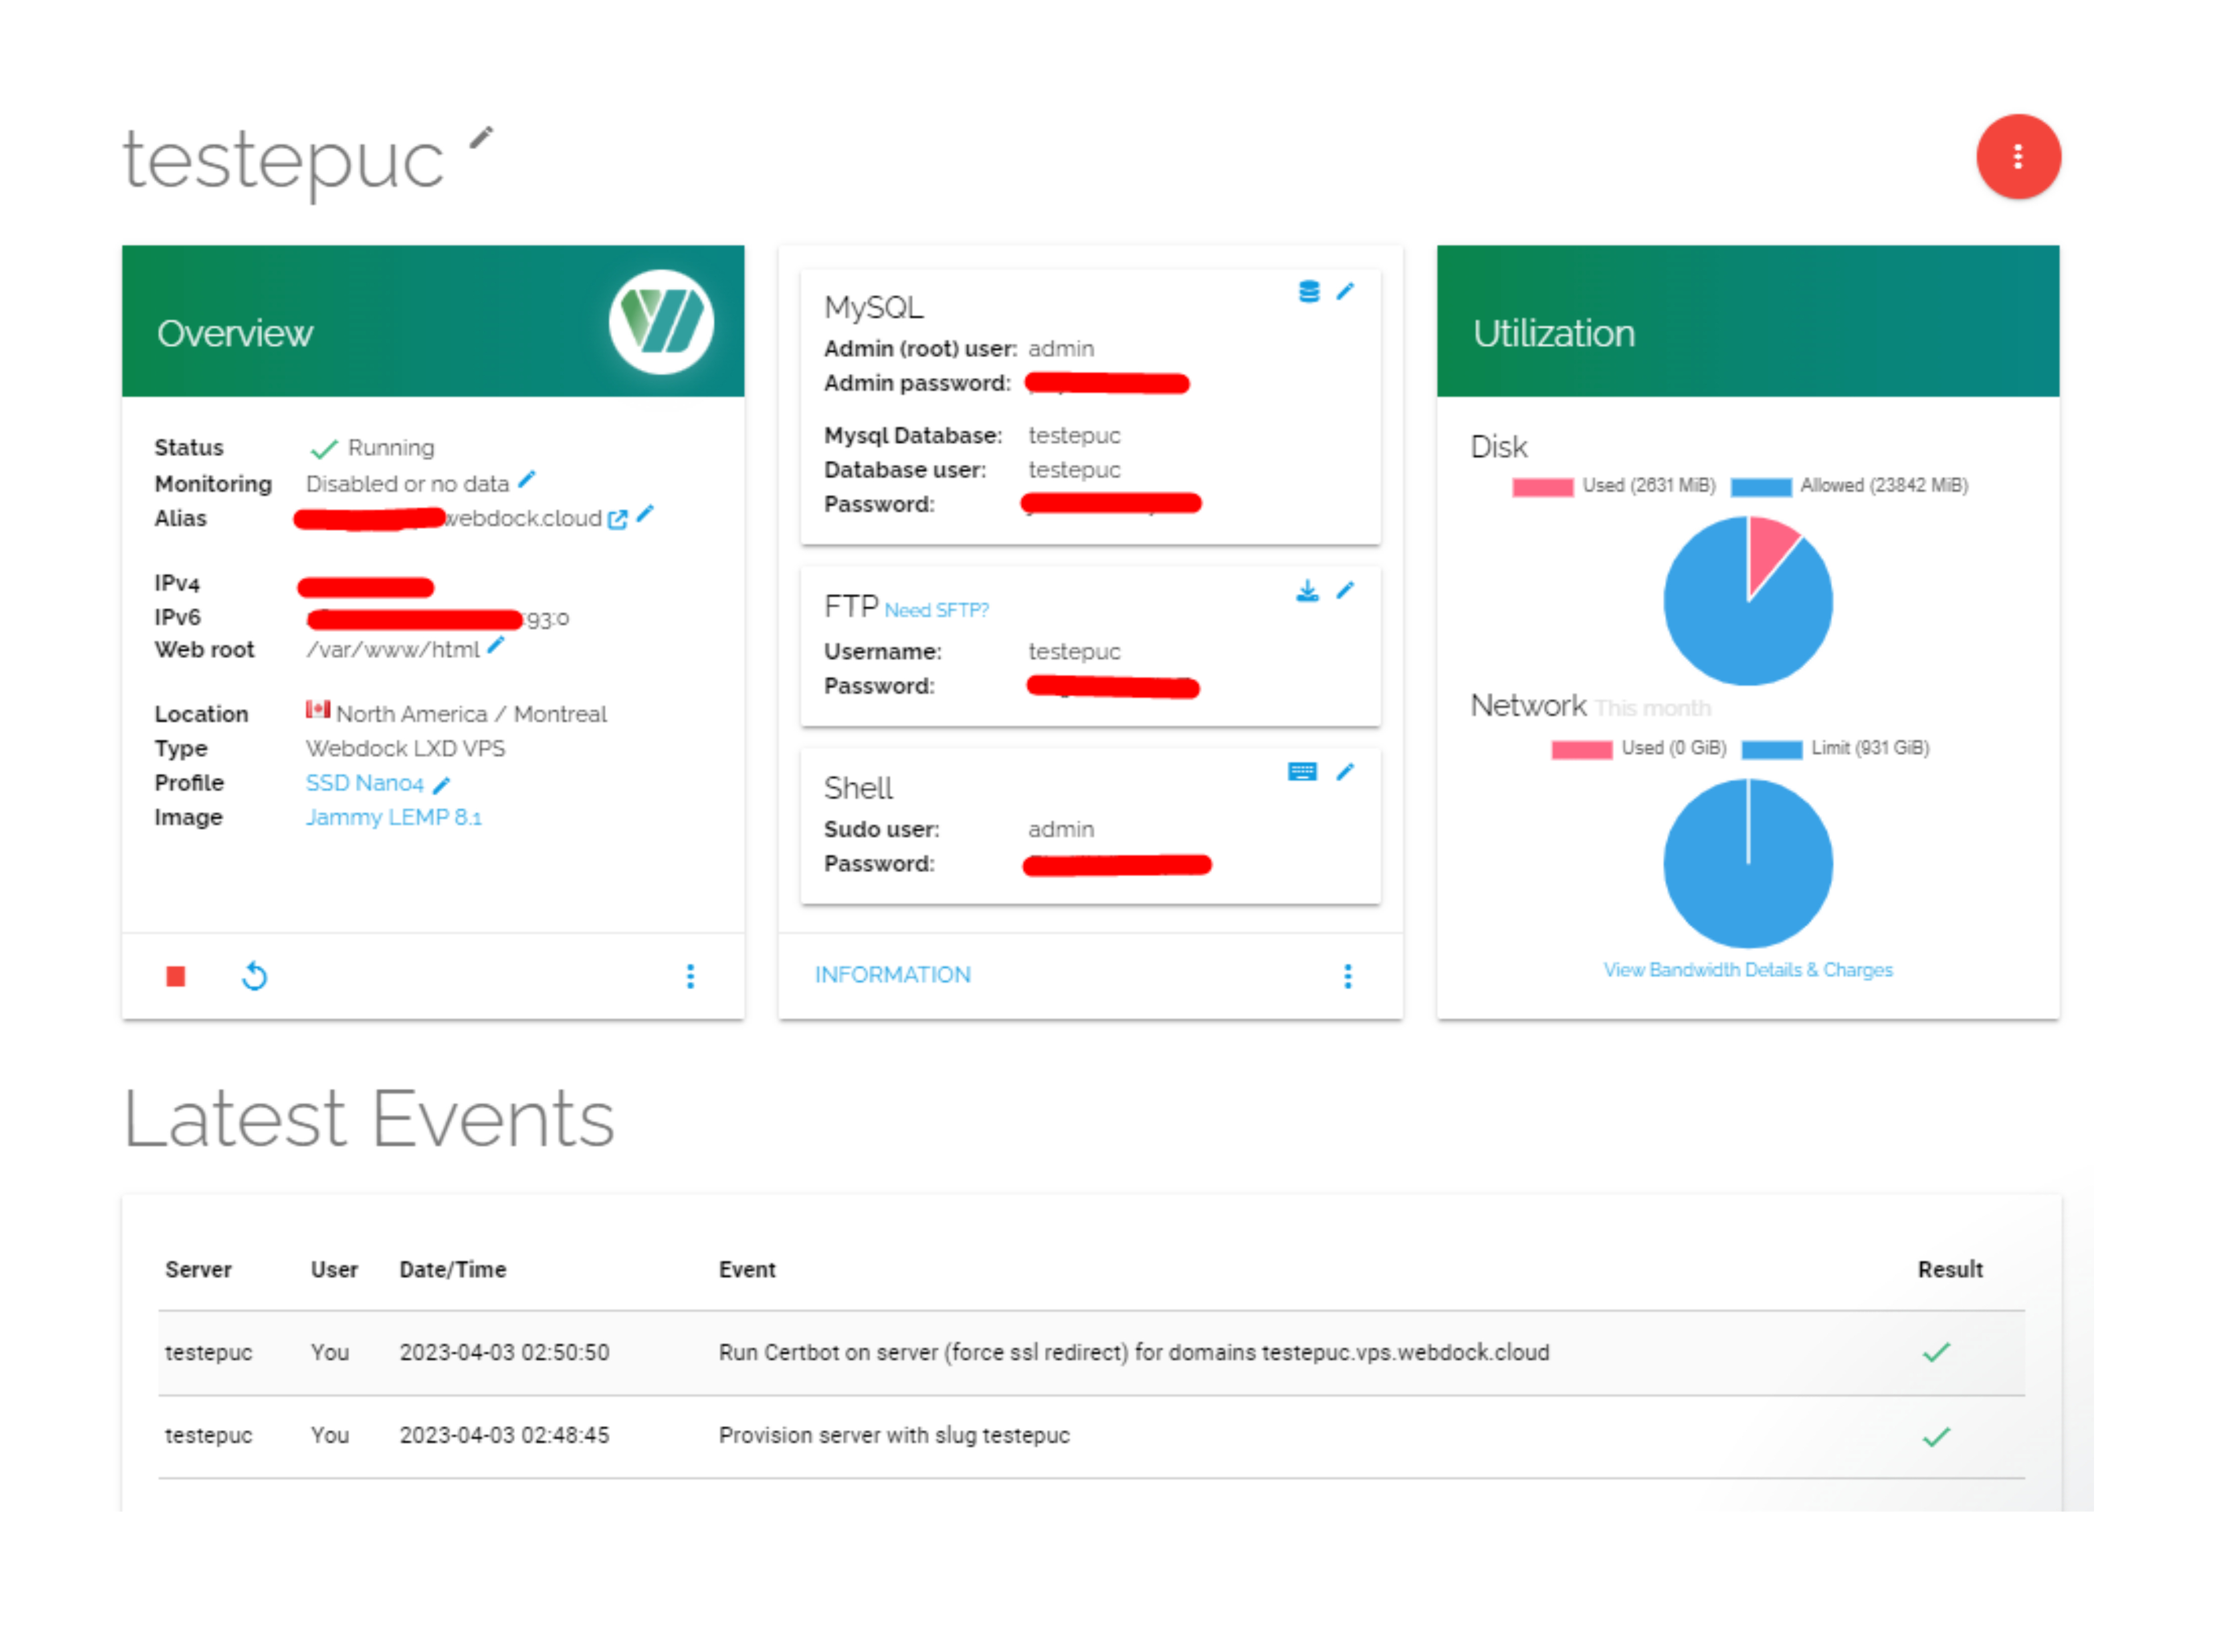This screenshot has height=1652, width=2222.
Task: Click the 2023-04-03 02:48:45 date cell
Action: pos(504,1436)
